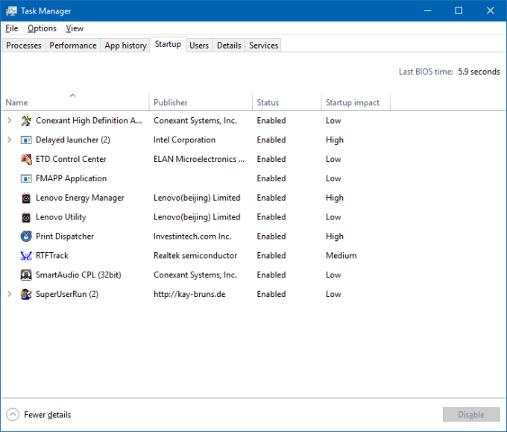Click Lenovo(beijing) Limited for Lenovo Energy Manager
Viewport: 507px width, 432px height.
(197, 198)
